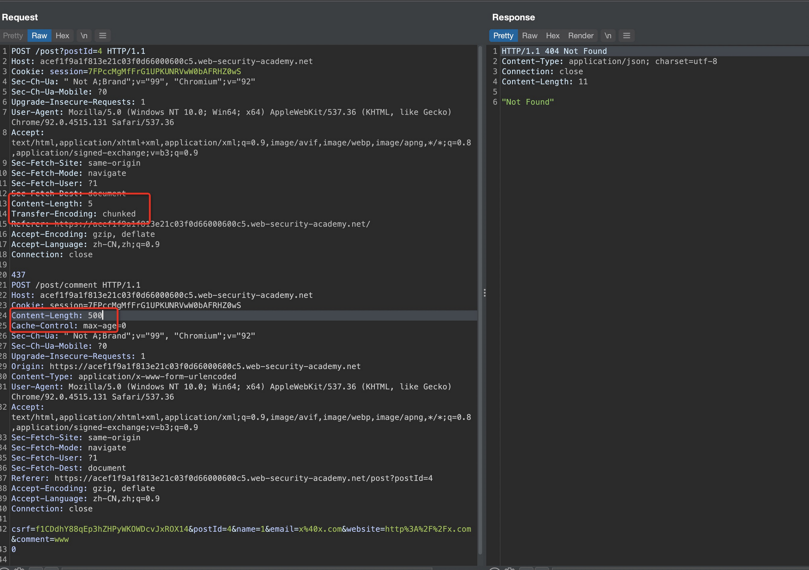Click the '&comment=www' body text
Viewport: 809px width, 570px height.
pos(40,539)
